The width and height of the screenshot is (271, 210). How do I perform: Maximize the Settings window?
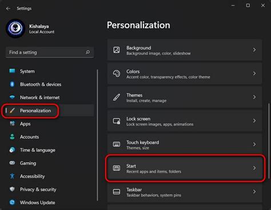pyautogui.click(x=248, y=5)
